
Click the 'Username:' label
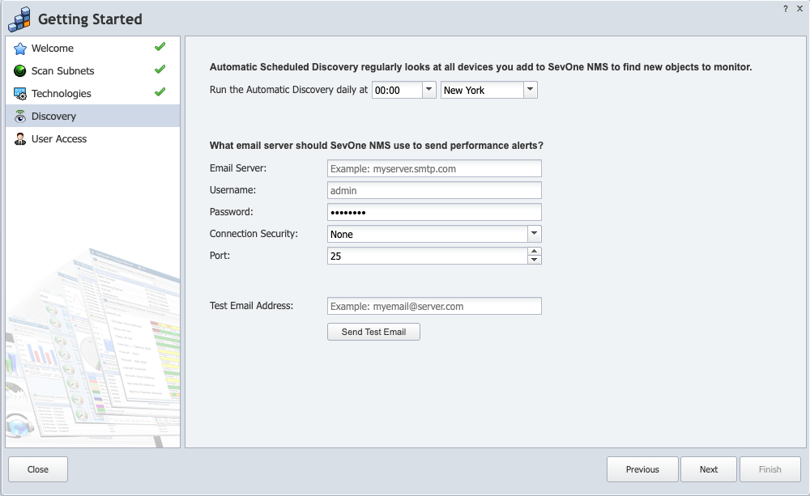(233, 190)
